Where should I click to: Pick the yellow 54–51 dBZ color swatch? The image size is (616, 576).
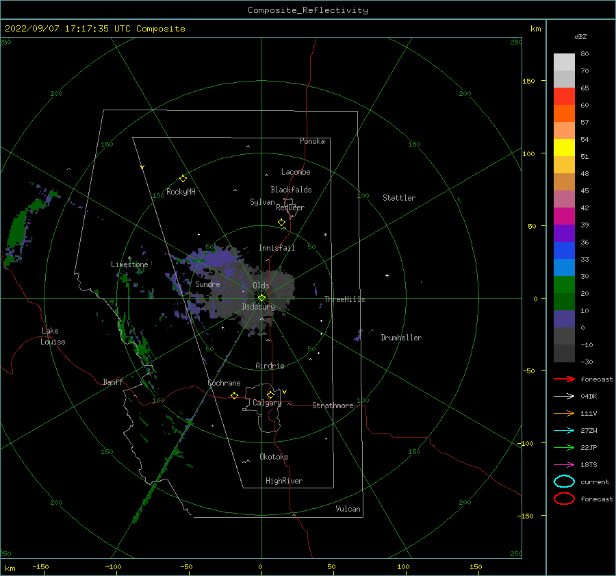564,148
